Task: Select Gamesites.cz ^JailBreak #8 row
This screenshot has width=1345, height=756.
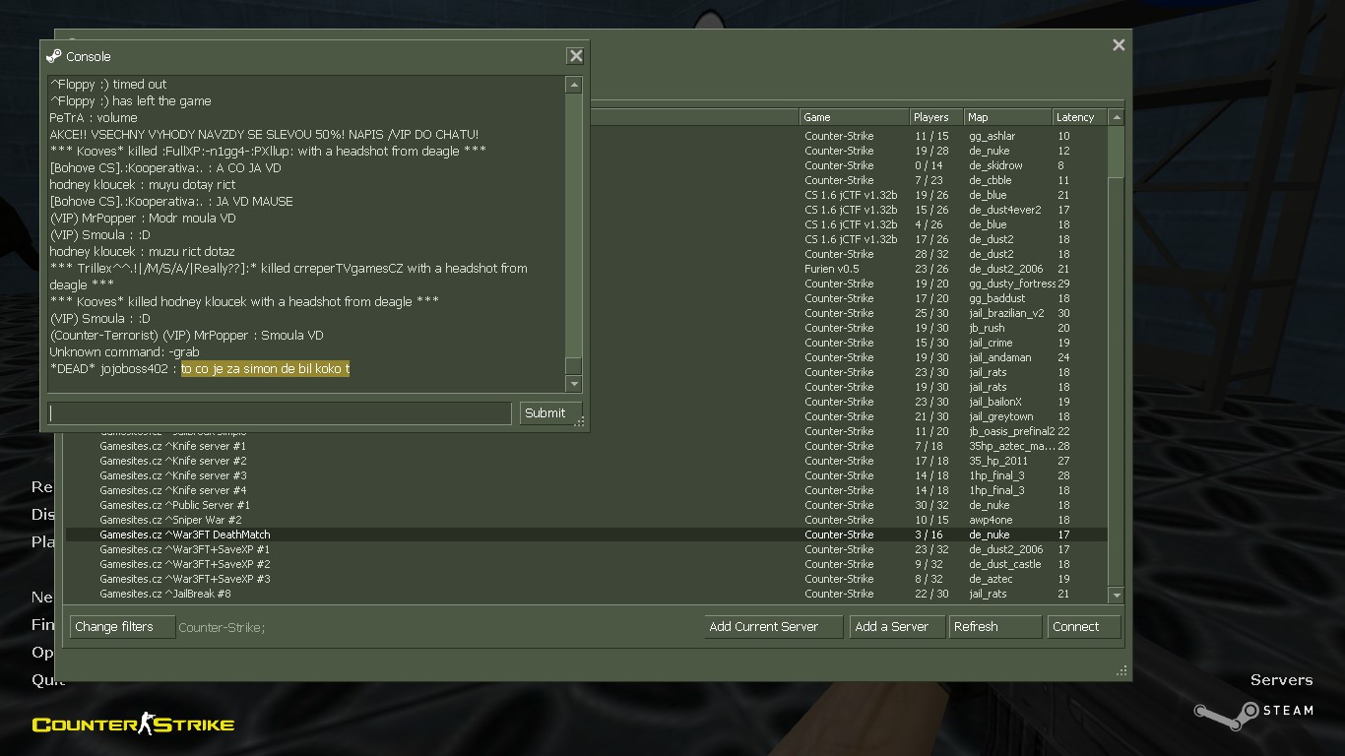Action: pos(586,594)
